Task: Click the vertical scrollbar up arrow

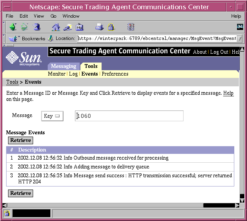Action: coord(242,49)
